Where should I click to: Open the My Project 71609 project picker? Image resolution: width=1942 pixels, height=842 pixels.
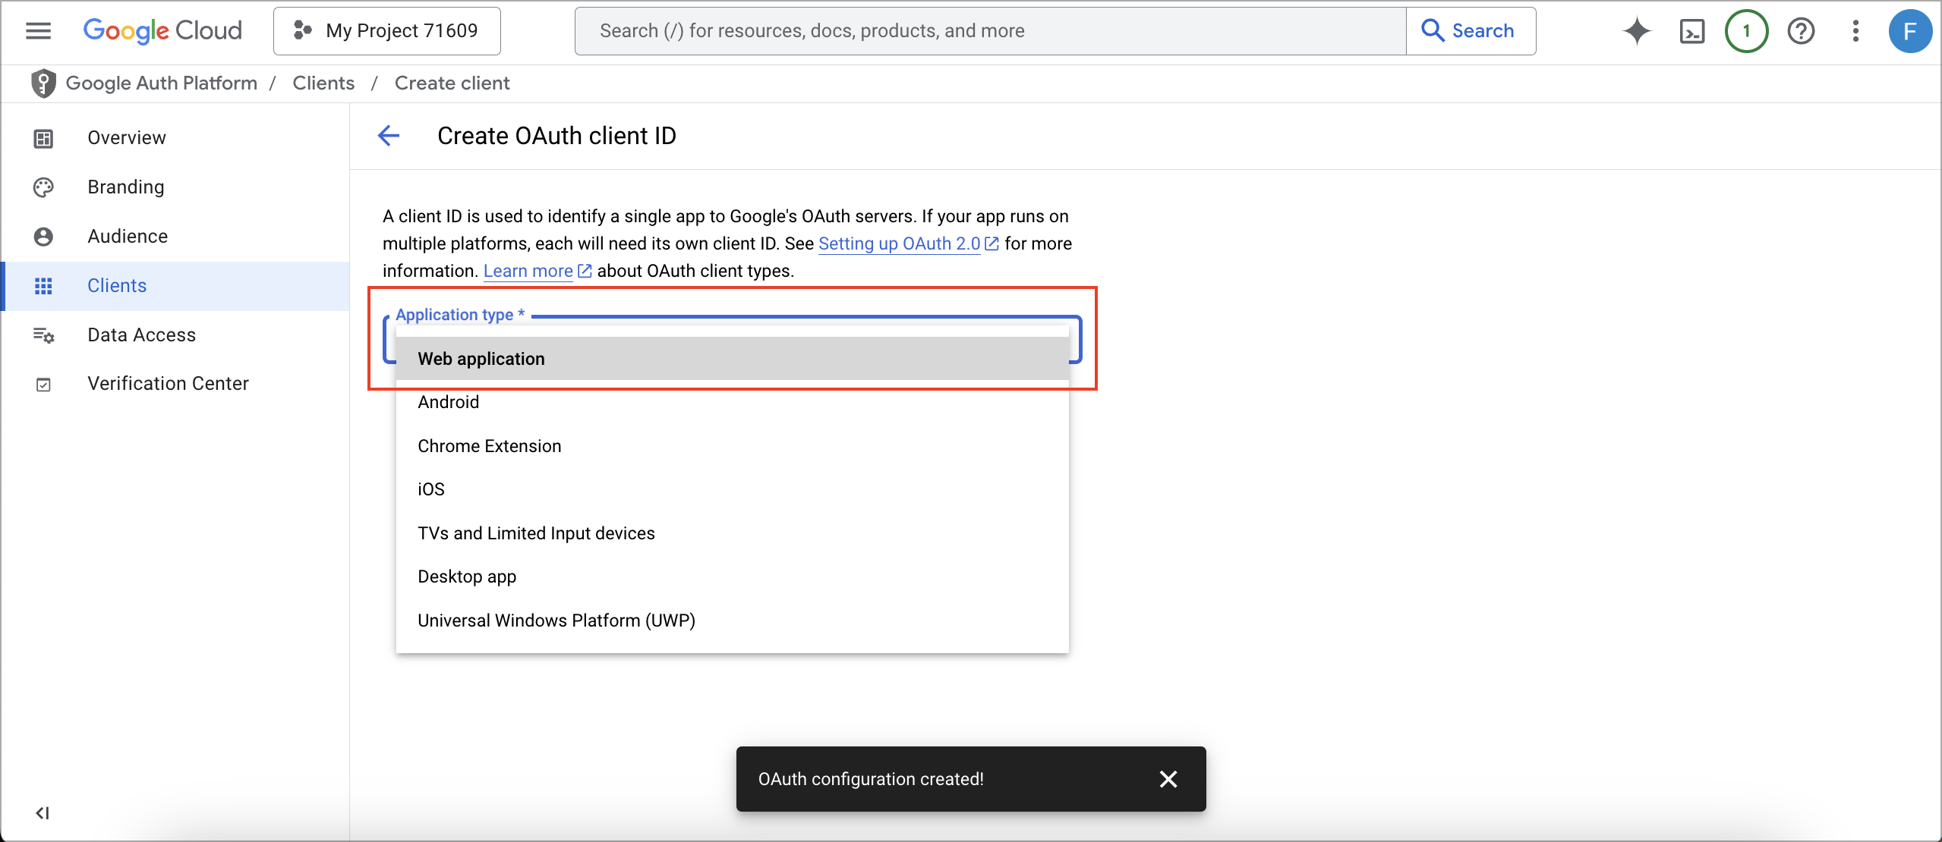386,31
